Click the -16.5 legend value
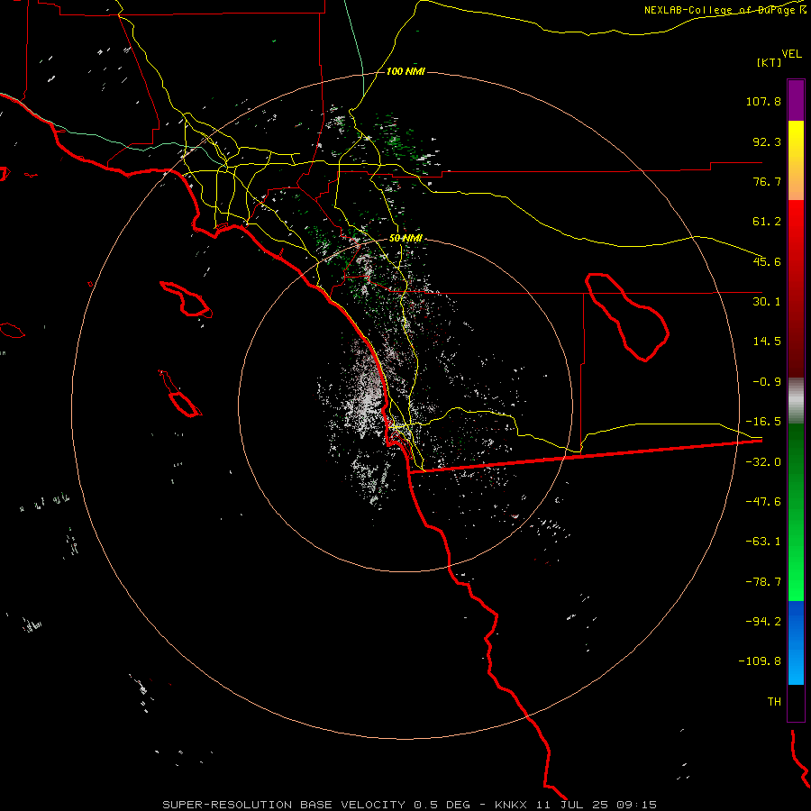The height and width of the screenshot is (811, 811). tap(763, 422)
